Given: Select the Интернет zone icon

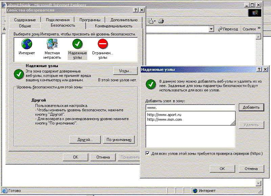Looking at the screenshot, I should 27,44.
